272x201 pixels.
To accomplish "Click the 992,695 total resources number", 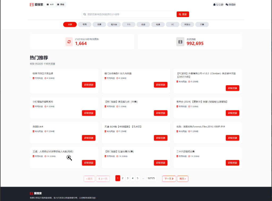I will [195, 43].
